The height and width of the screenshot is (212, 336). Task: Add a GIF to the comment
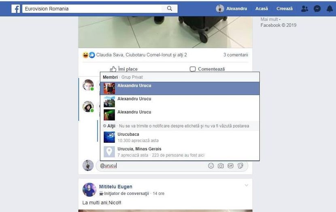click(x=230, y=165)
